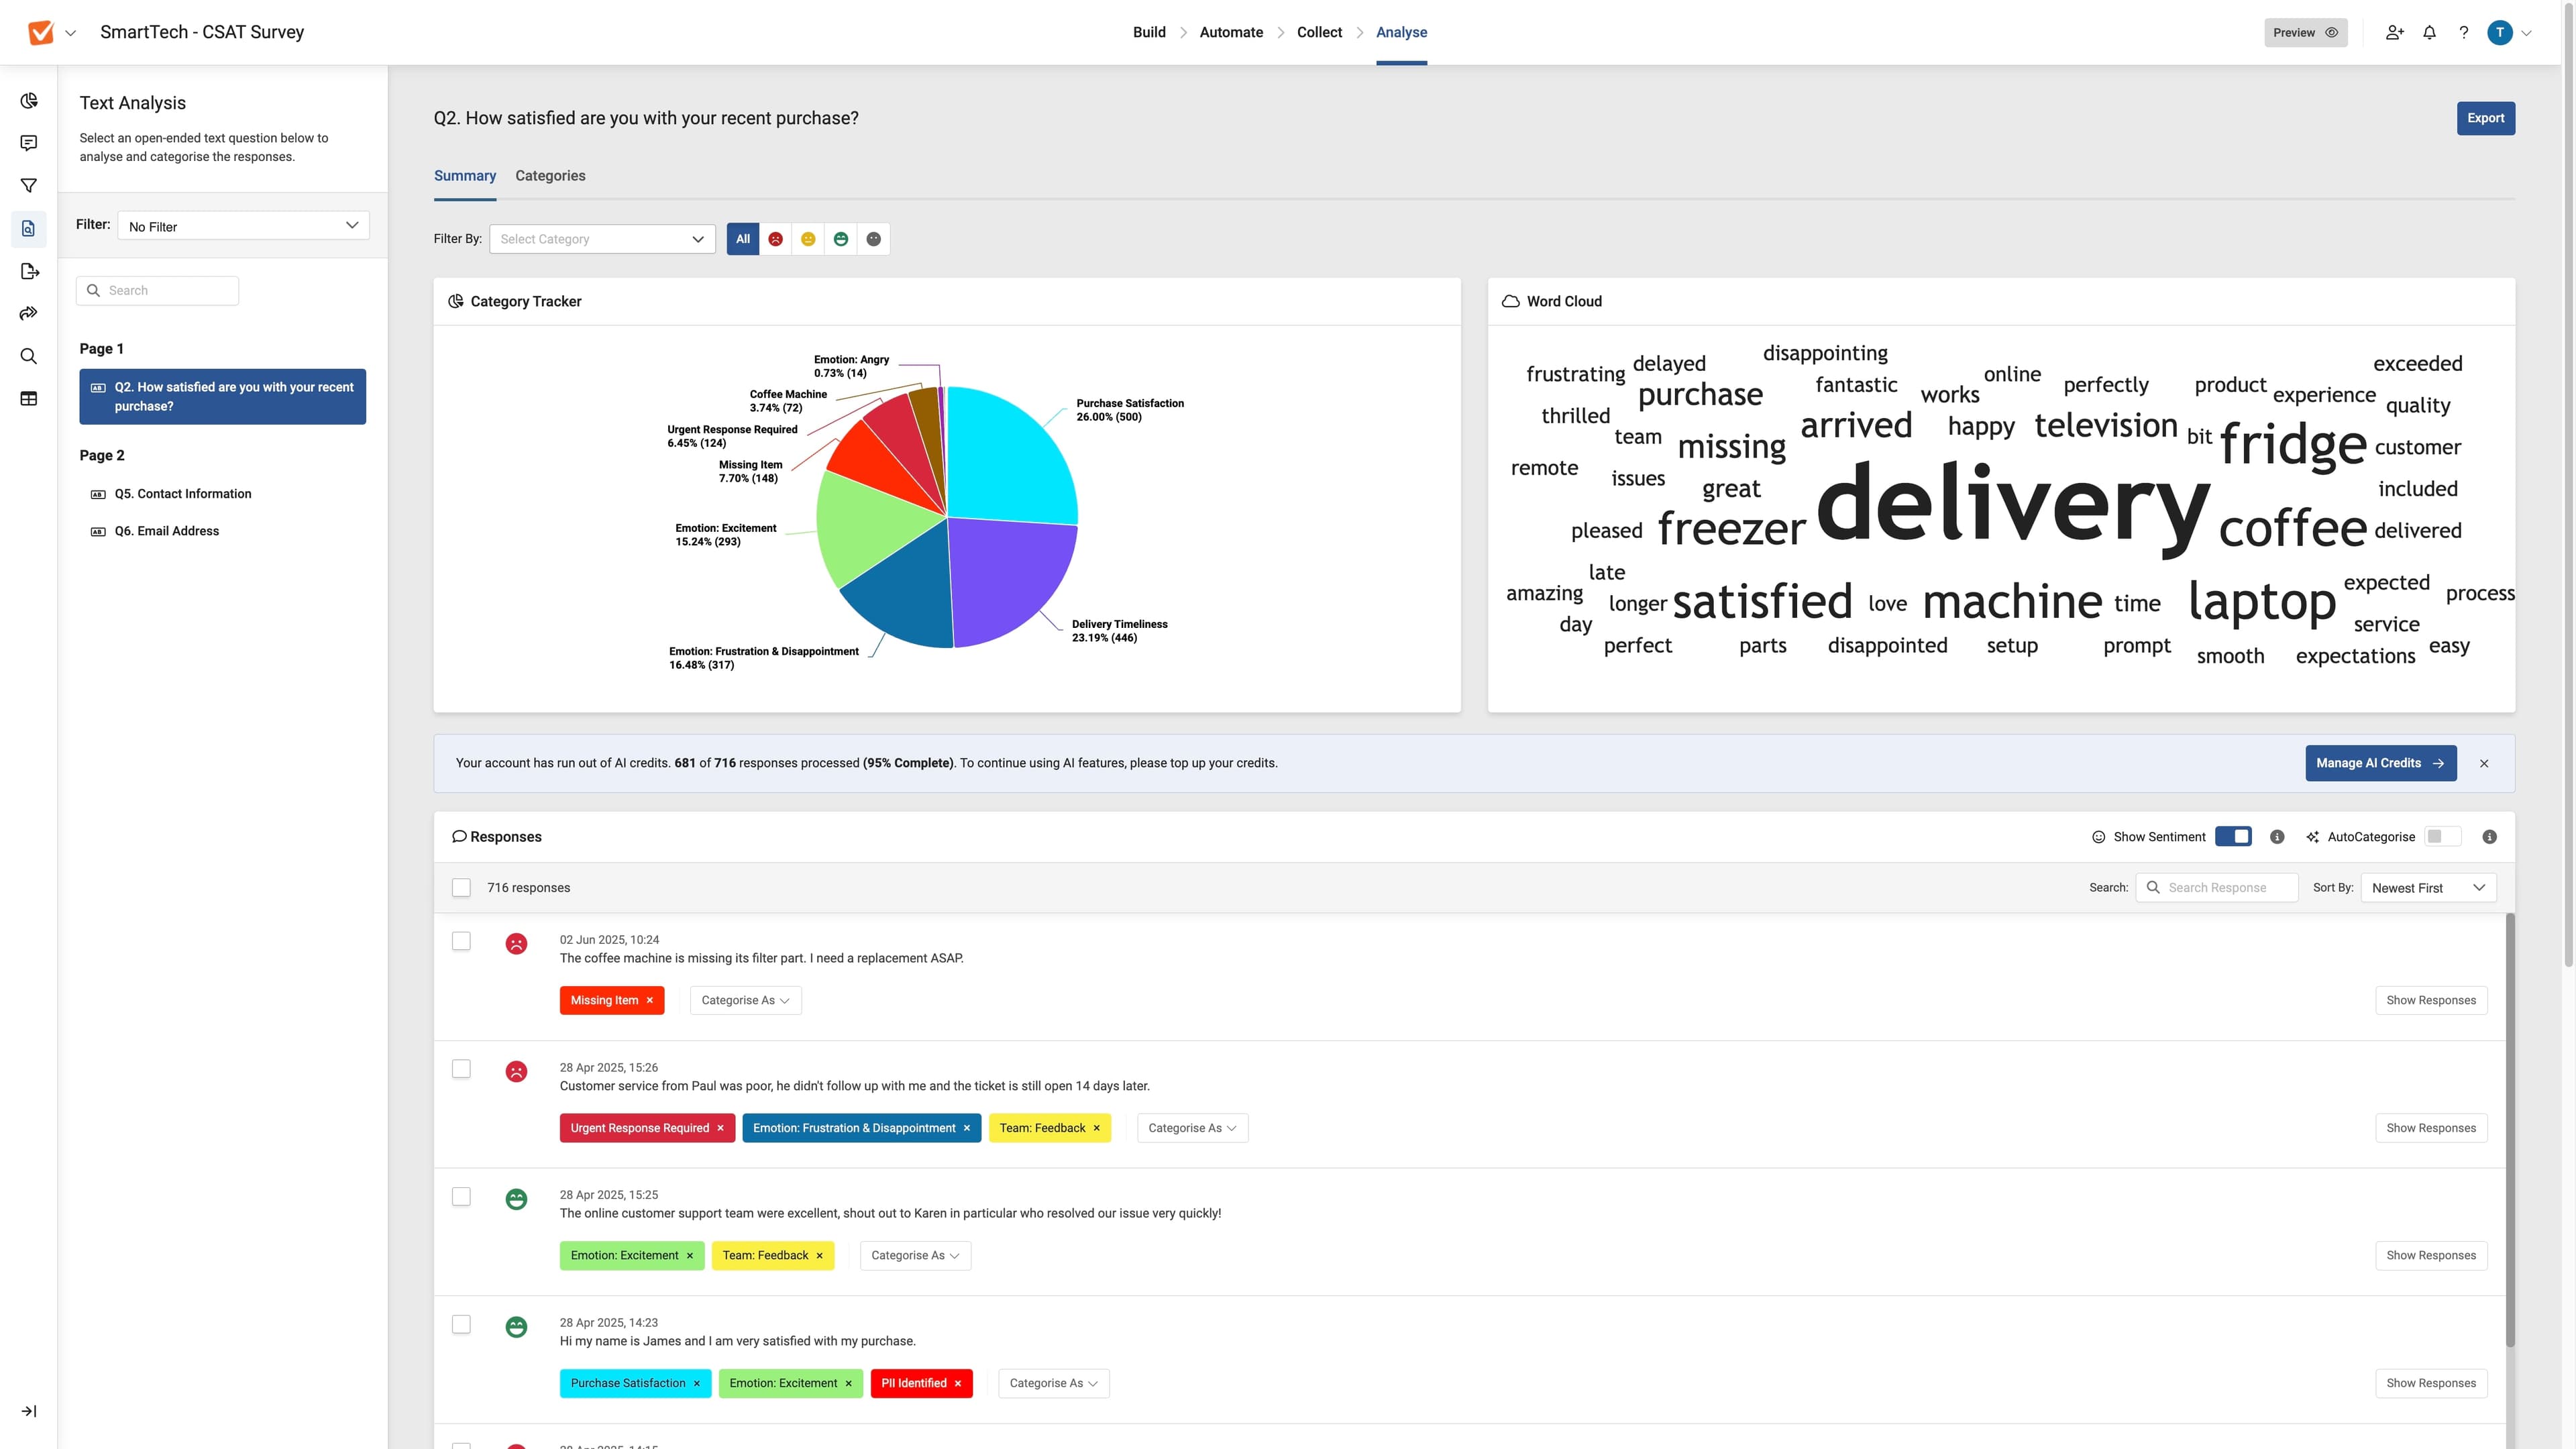This screenshot has height=1449, width=2576.
Task: Toggle Show Sentiment switch
Action: 2233,837
